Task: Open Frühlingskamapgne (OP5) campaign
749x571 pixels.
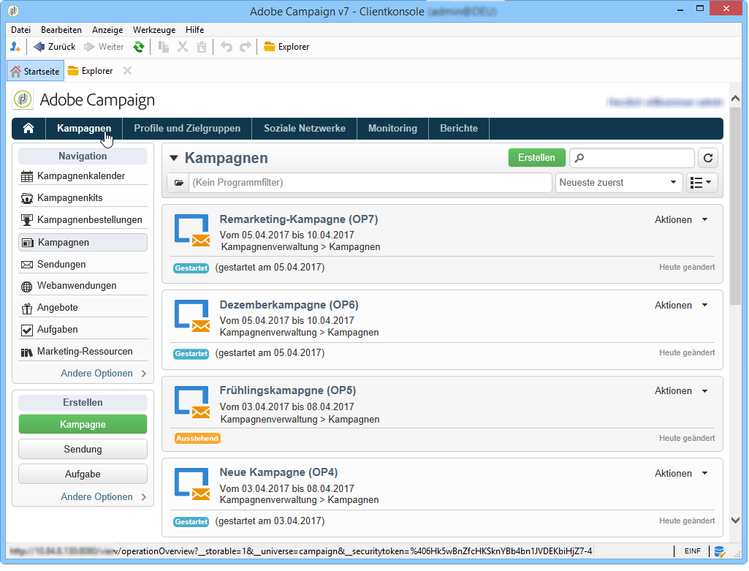Action: (288, 390)
